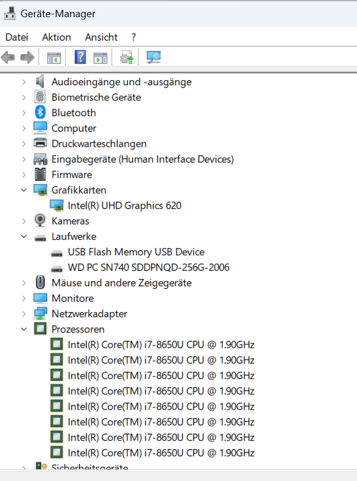Expand the Druckwarteschlangen node
The image size is (357, 481).
[x=24, y=144]
